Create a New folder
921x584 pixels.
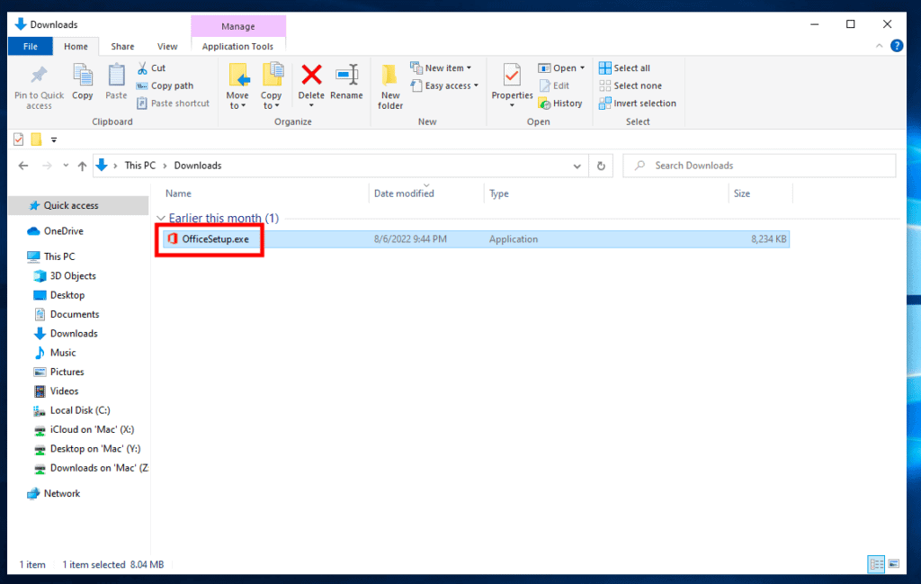[x=389, y=85]
